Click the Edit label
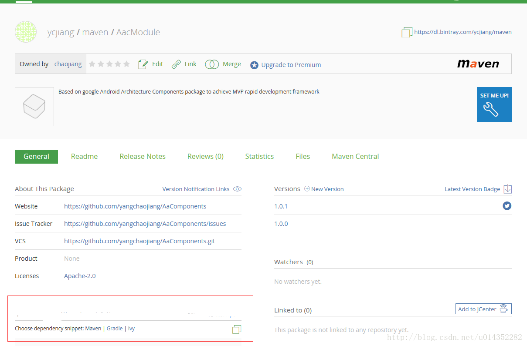Screen dimensions: 527x346 (157, 64)
